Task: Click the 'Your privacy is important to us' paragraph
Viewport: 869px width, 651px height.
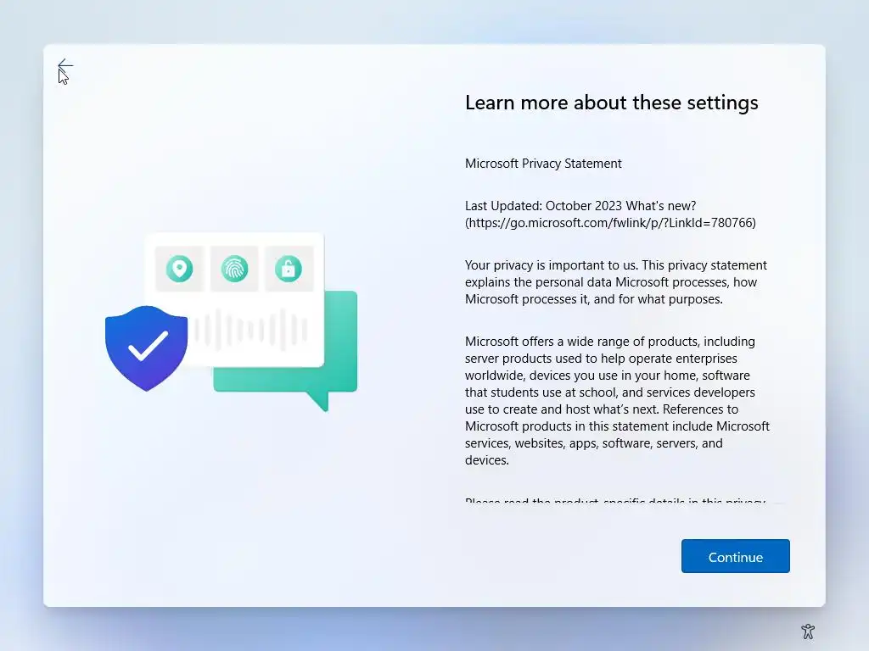Action: click(x=616, y=281)
